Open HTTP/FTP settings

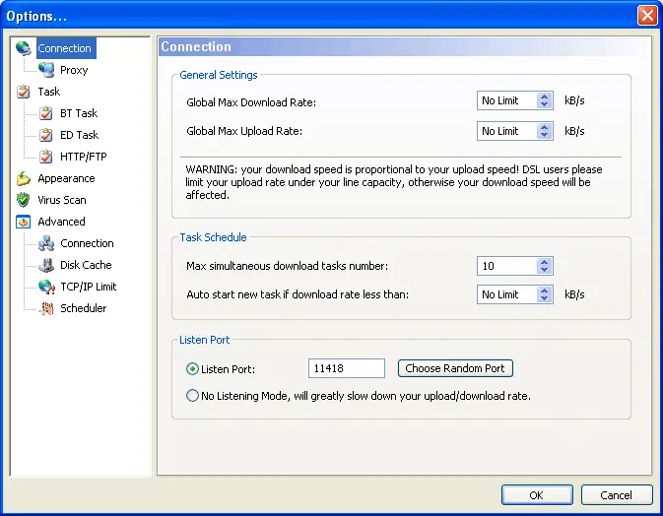(x=84, y=157)
